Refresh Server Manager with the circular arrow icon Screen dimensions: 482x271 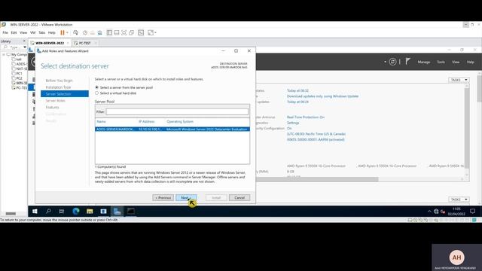[392, 62]
